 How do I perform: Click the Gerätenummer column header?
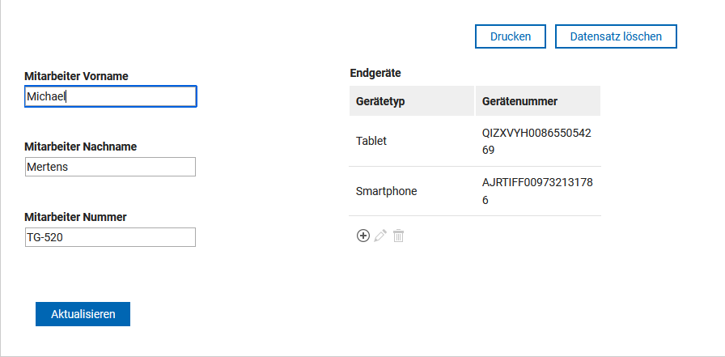(x=538, y=101)
